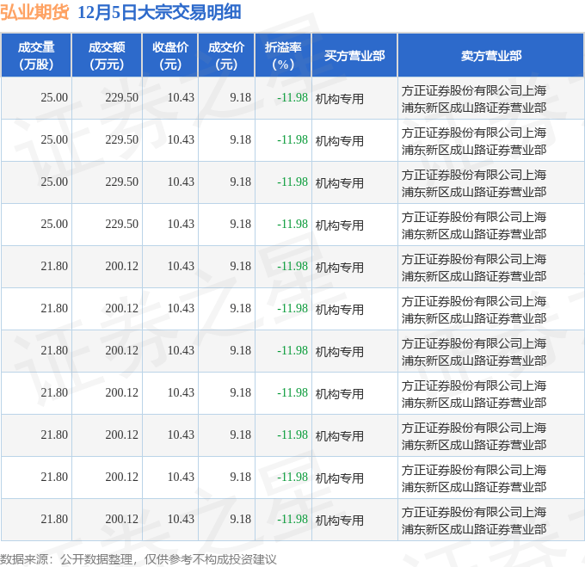The height and width of the screenshot is (567, 585).
Task: Click the 折溢率(%) column header
Action: click(x=283, y=55)
